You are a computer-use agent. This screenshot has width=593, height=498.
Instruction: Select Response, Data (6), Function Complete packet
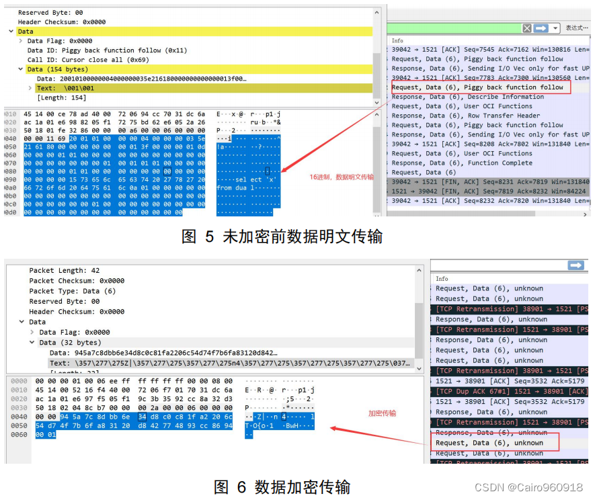pyautogui.click(x=488, y=163)
